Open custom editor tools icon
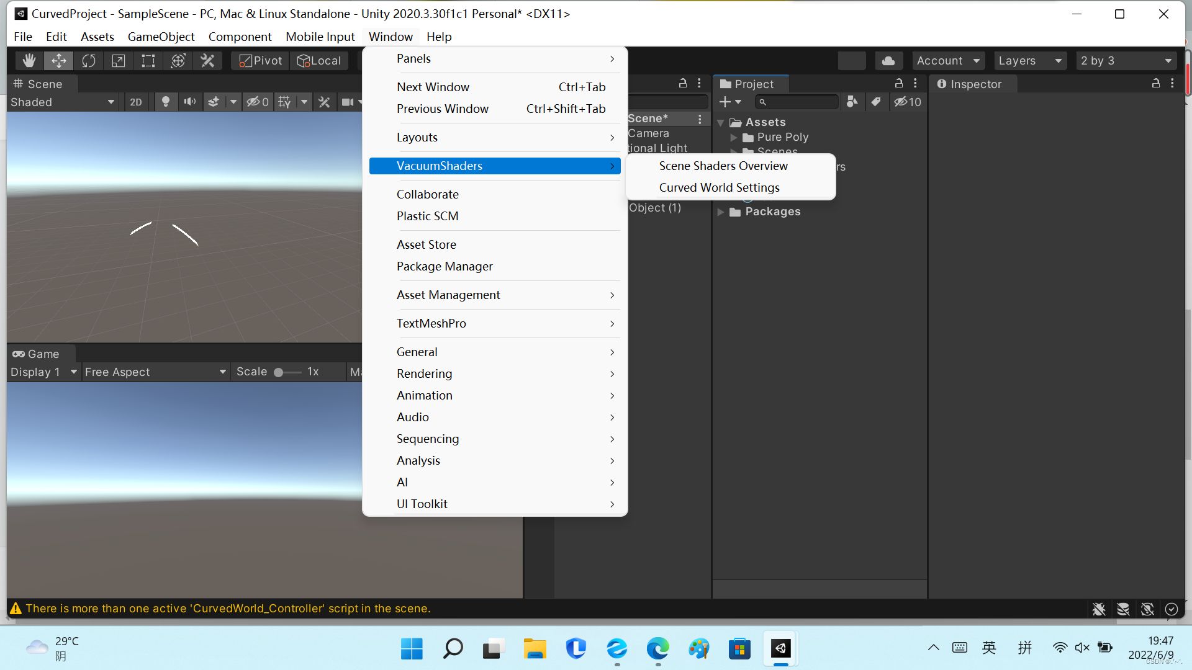 pos(207,61)
